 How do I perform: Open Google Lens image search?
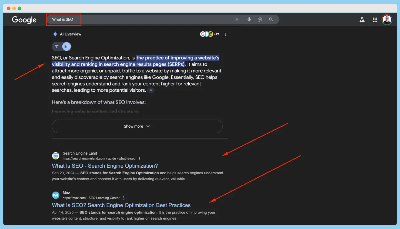(x=260, y=19)
